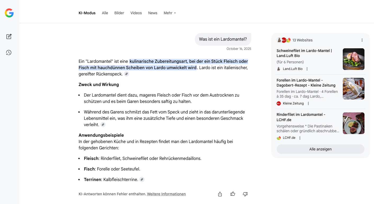Open the search history icon
The width and height of the screenshot is (374, 204).
coord(9,53)
